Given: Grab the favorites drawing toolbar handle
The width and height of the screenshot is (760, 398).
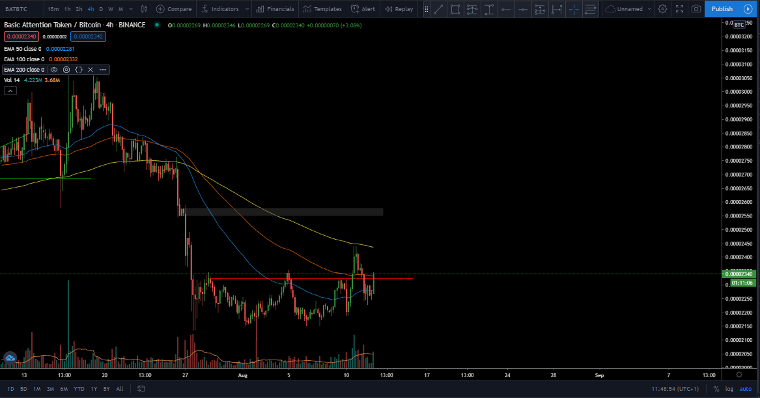Looking at the screenshot, I should click(x=427, y=8).
